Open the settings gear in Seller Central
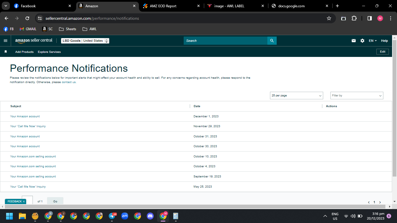Image resolution: width=397 pixels, height=223 pixels. tap(362, 41)
